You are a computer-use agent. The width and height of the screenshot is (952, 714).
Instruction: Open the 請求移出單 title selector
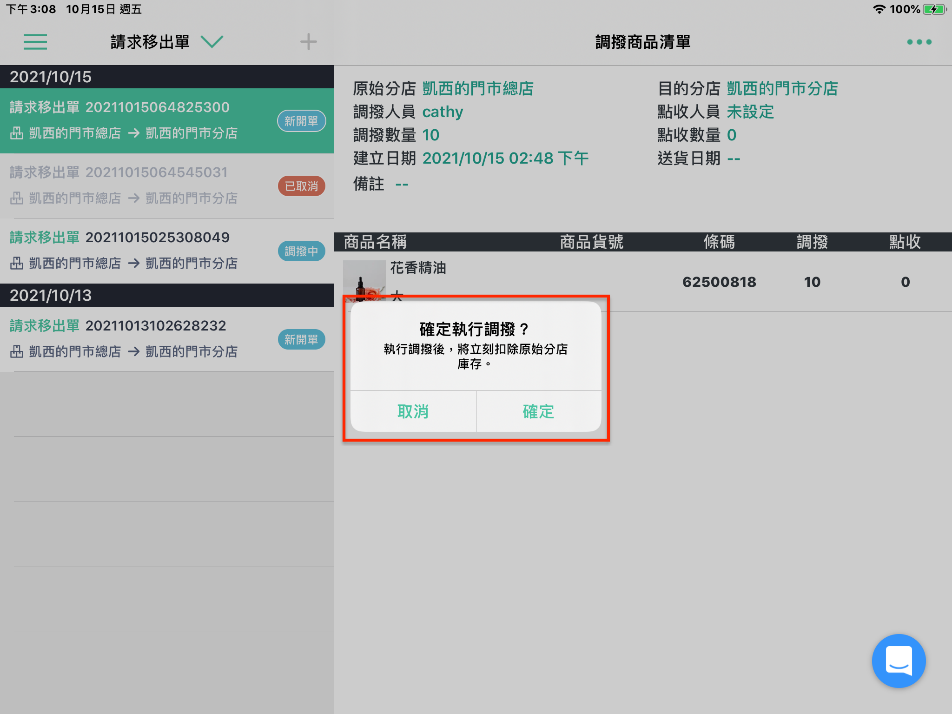pyautogui.click(x=150, y=42)
